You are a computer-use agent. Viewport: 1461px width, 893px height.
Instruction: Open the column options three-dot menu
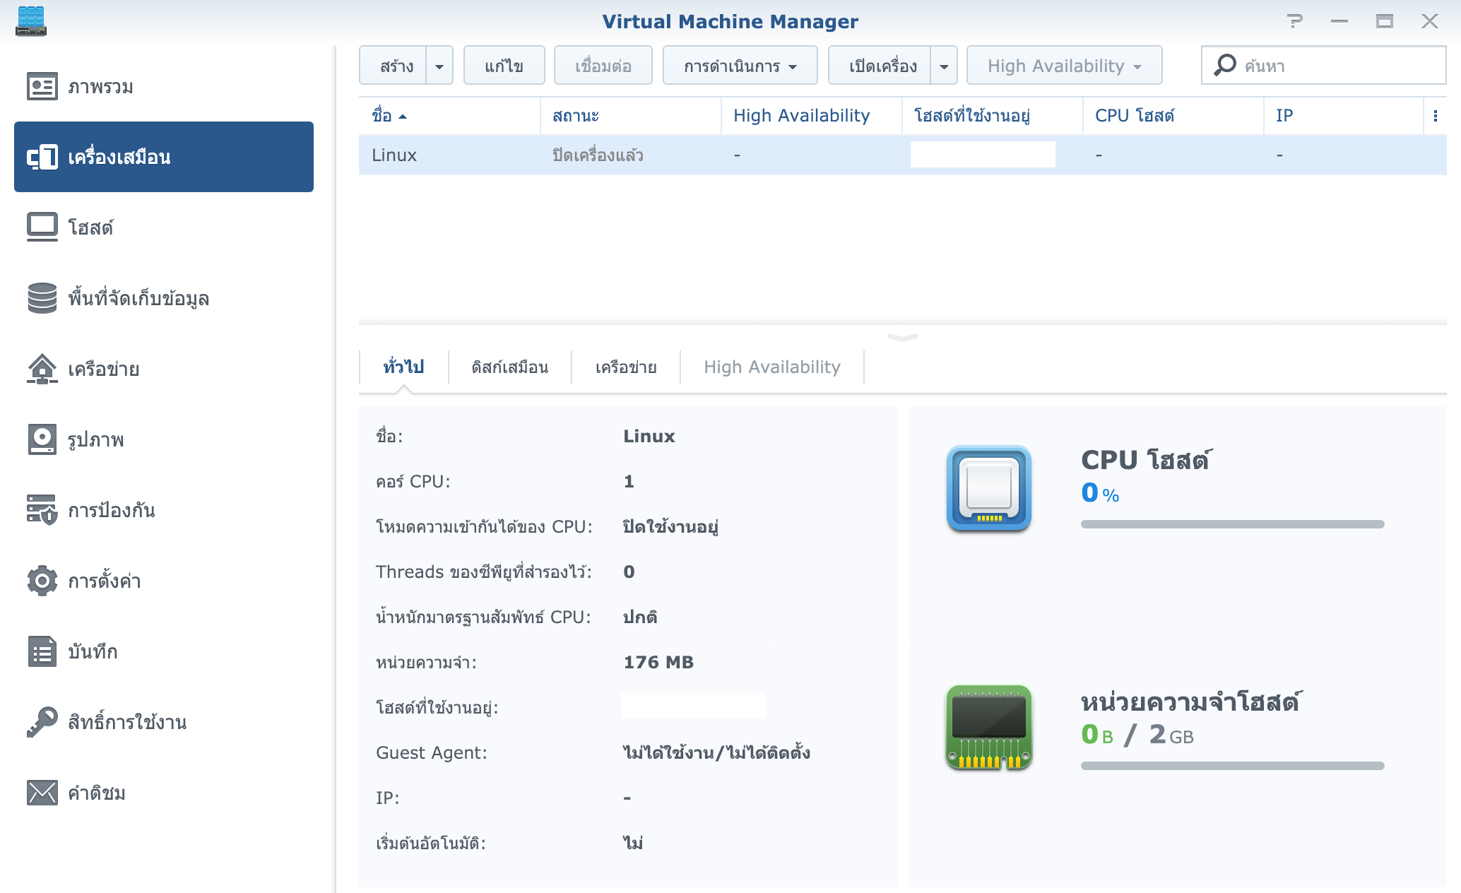tap(1435, 116)
